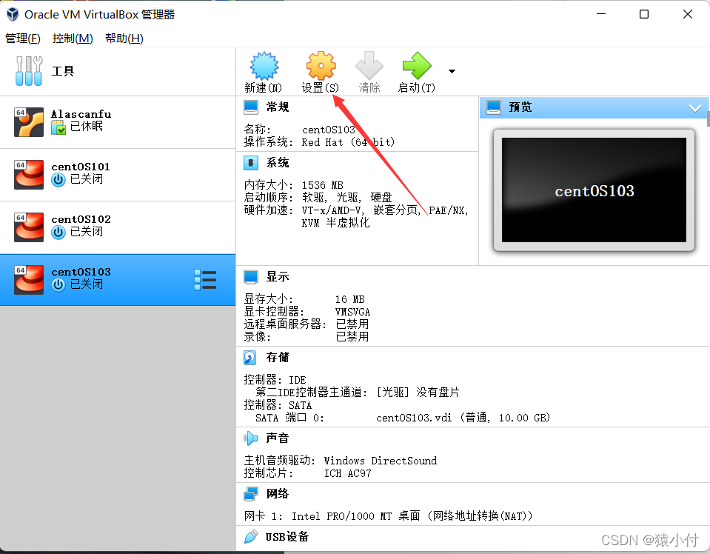The width and height of the screenshot is (710, 554).
Task: Click the Preview (预览) monitor icon
Action: [494, 107]
